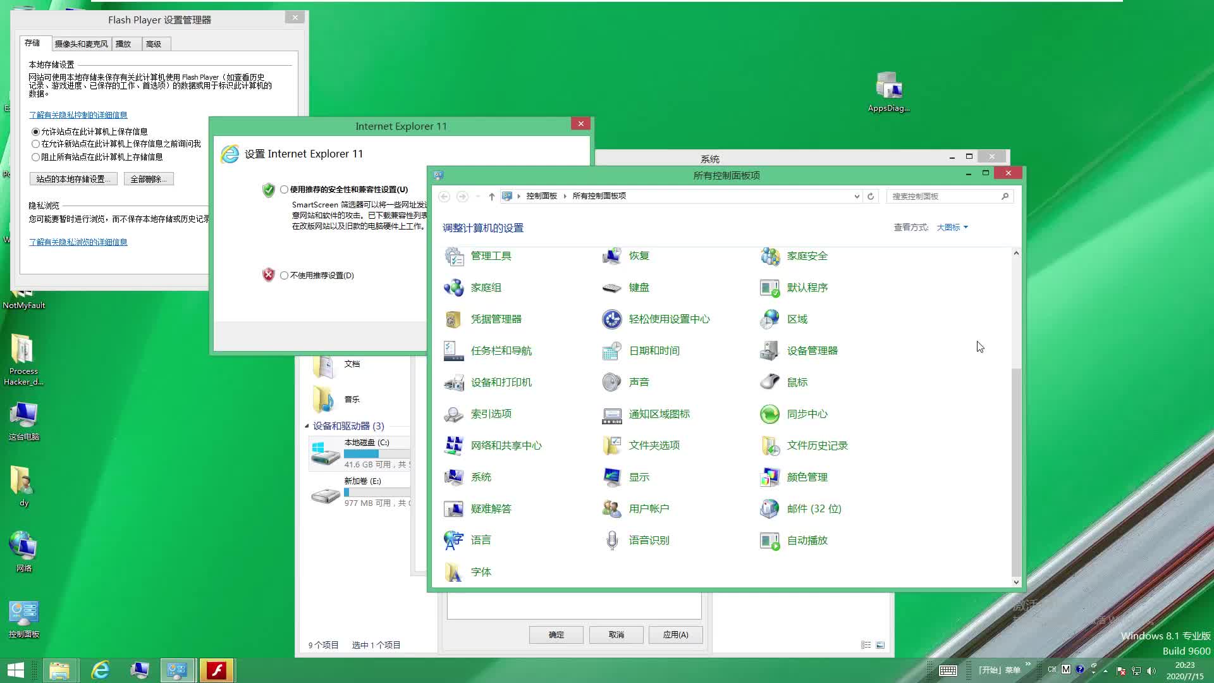This screenshot has height=683, width=1214.
Task: Click the 新加卷 (E:) usage bar
Action: 377,492
